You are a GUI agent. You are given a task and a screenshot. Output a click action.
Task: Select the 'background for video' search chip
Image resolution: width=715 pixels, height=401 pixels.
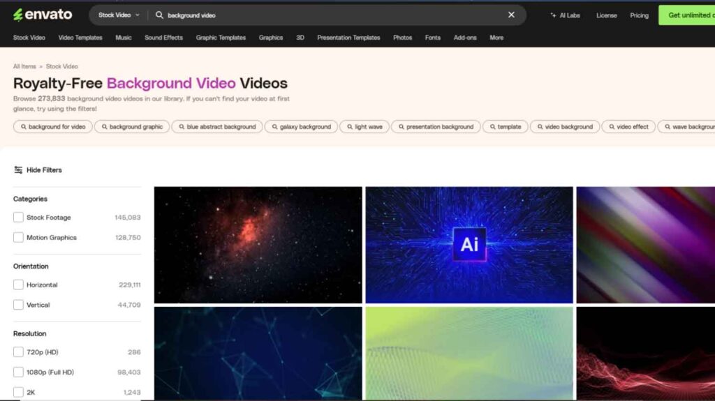click(53, 127)
